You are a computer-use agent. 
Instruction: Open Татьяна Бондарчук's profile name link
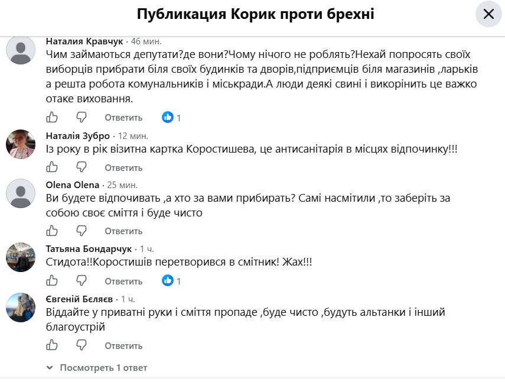point(89,249)
